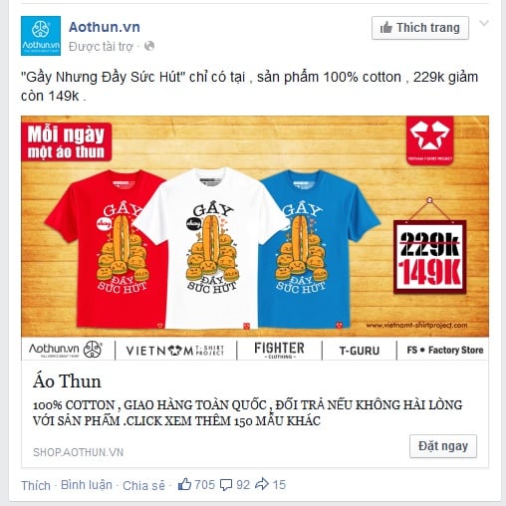This screenshot has width=506, height=506.
Task: Click the Đặt ngay order button
Action: [443, 446]
